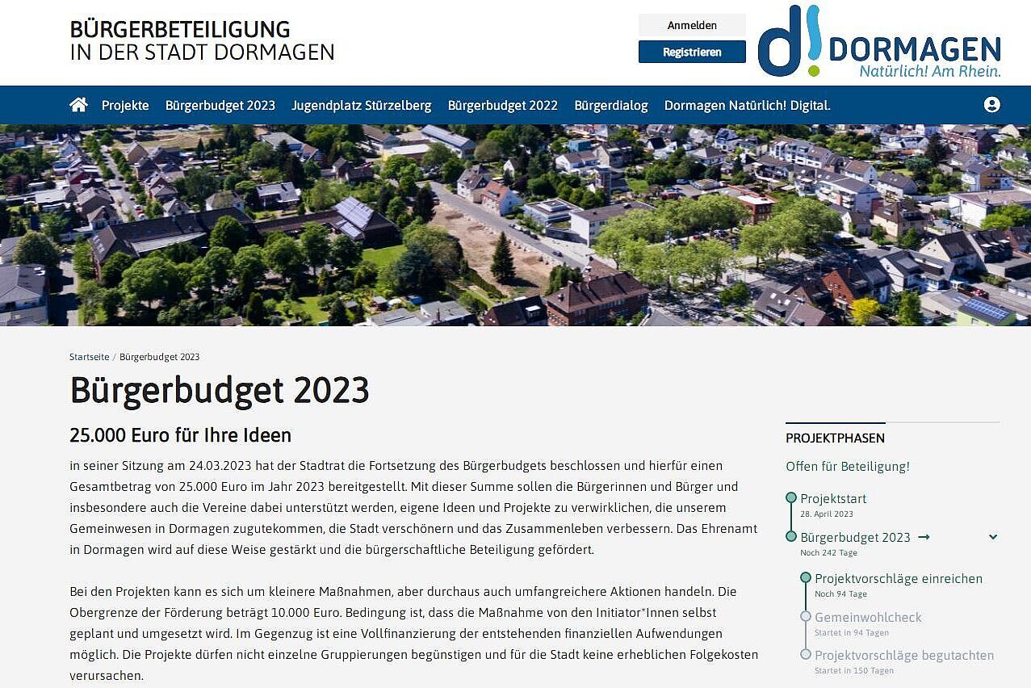Open Projektvorschläge einreichen phase

(x=899, y=579)
